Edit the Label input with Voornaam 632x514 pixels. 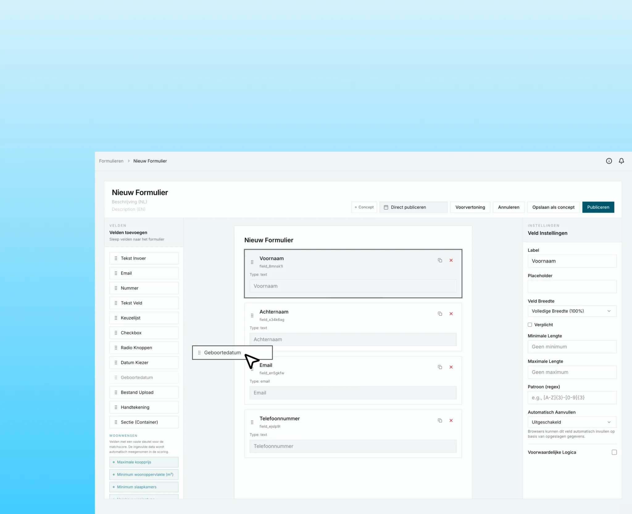click(572, 261)
